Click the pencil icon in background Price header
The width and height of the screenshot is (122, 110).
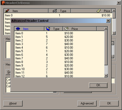[x=99, y=11]
